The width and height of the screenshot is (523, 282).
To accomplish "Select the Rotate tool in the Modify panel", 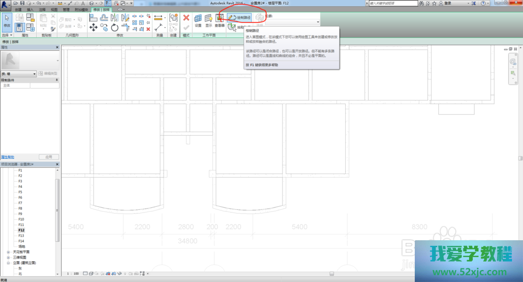I will (x=115, y=28).
